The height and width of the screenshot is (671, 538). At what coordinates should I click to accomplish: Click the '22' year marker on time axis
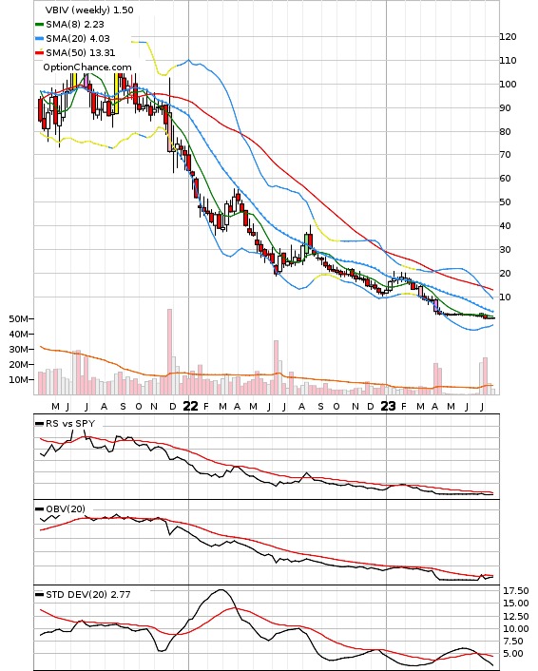click(x=190, y=406)
